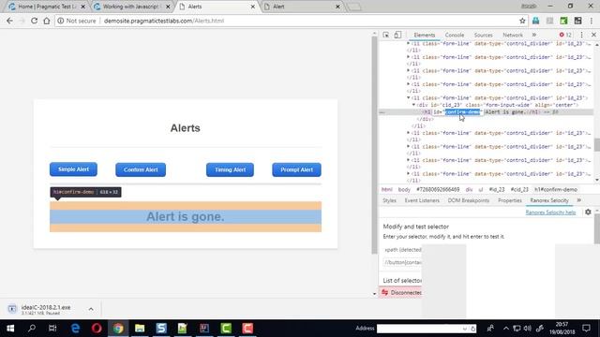Viewport: 600px width, 337px height.
Task: Go back with the browser back arrow
Action: (x=9, y=21)
